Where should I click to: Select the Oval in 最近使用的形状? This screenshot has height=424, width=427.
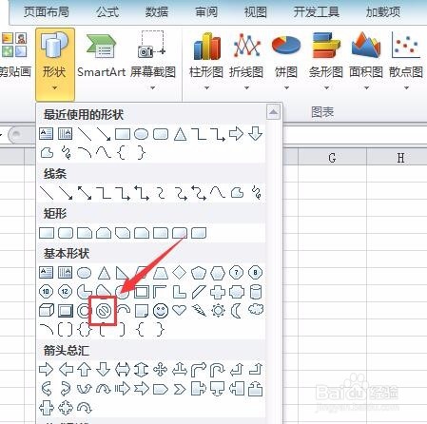tap(142, 134)
